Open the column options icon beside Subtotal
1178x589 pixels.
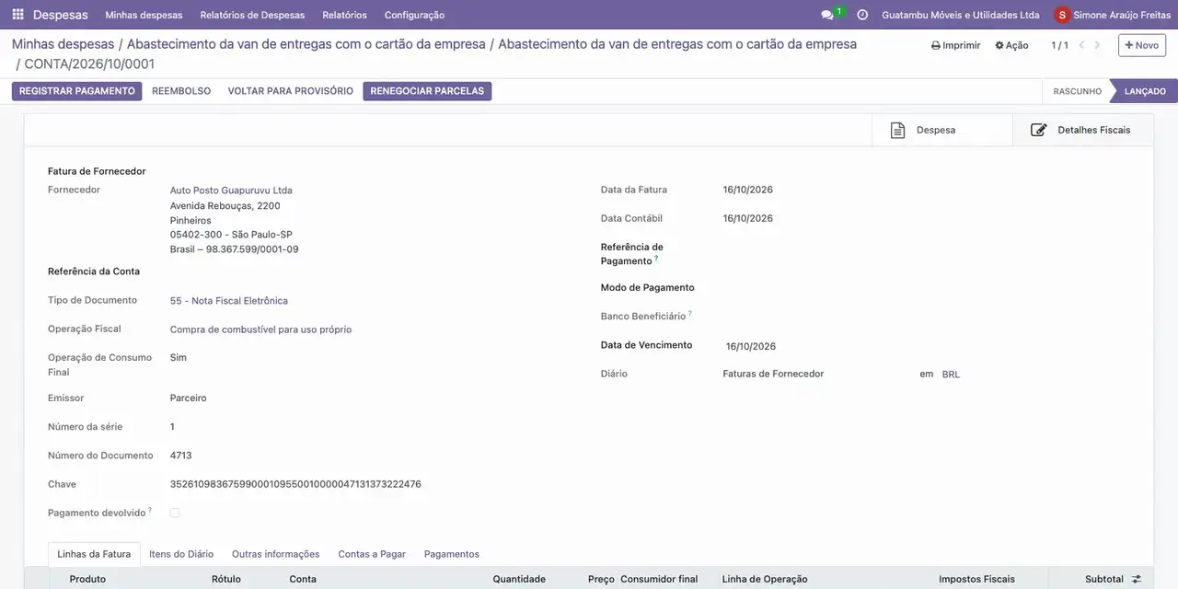(1137, 579)
